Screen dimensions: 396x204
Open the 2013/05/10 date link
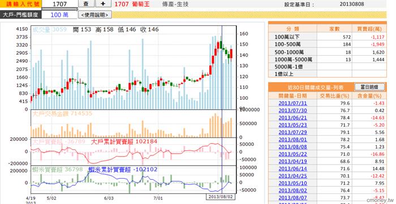292,183
